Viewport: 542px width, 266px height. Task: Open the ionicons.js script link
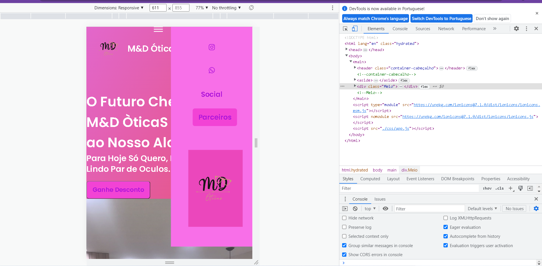(x=468, y=116)
